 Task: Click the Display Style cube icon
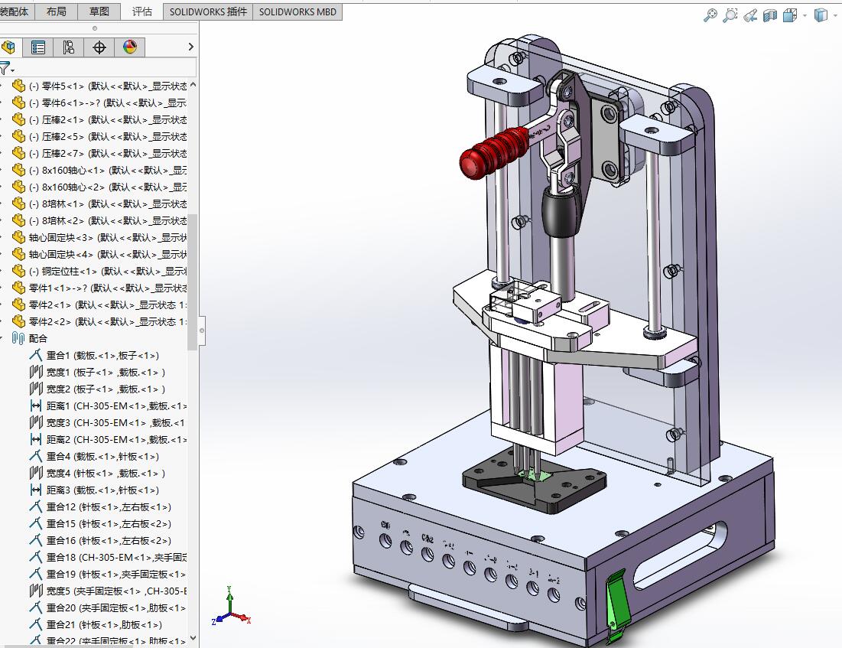820,15
